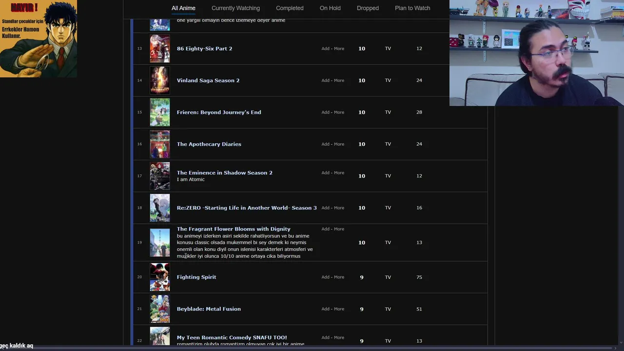This screenshot has height=351, width=624.
Task: Open Re:ZERO Season 3 title link
Action: [247, 208]
